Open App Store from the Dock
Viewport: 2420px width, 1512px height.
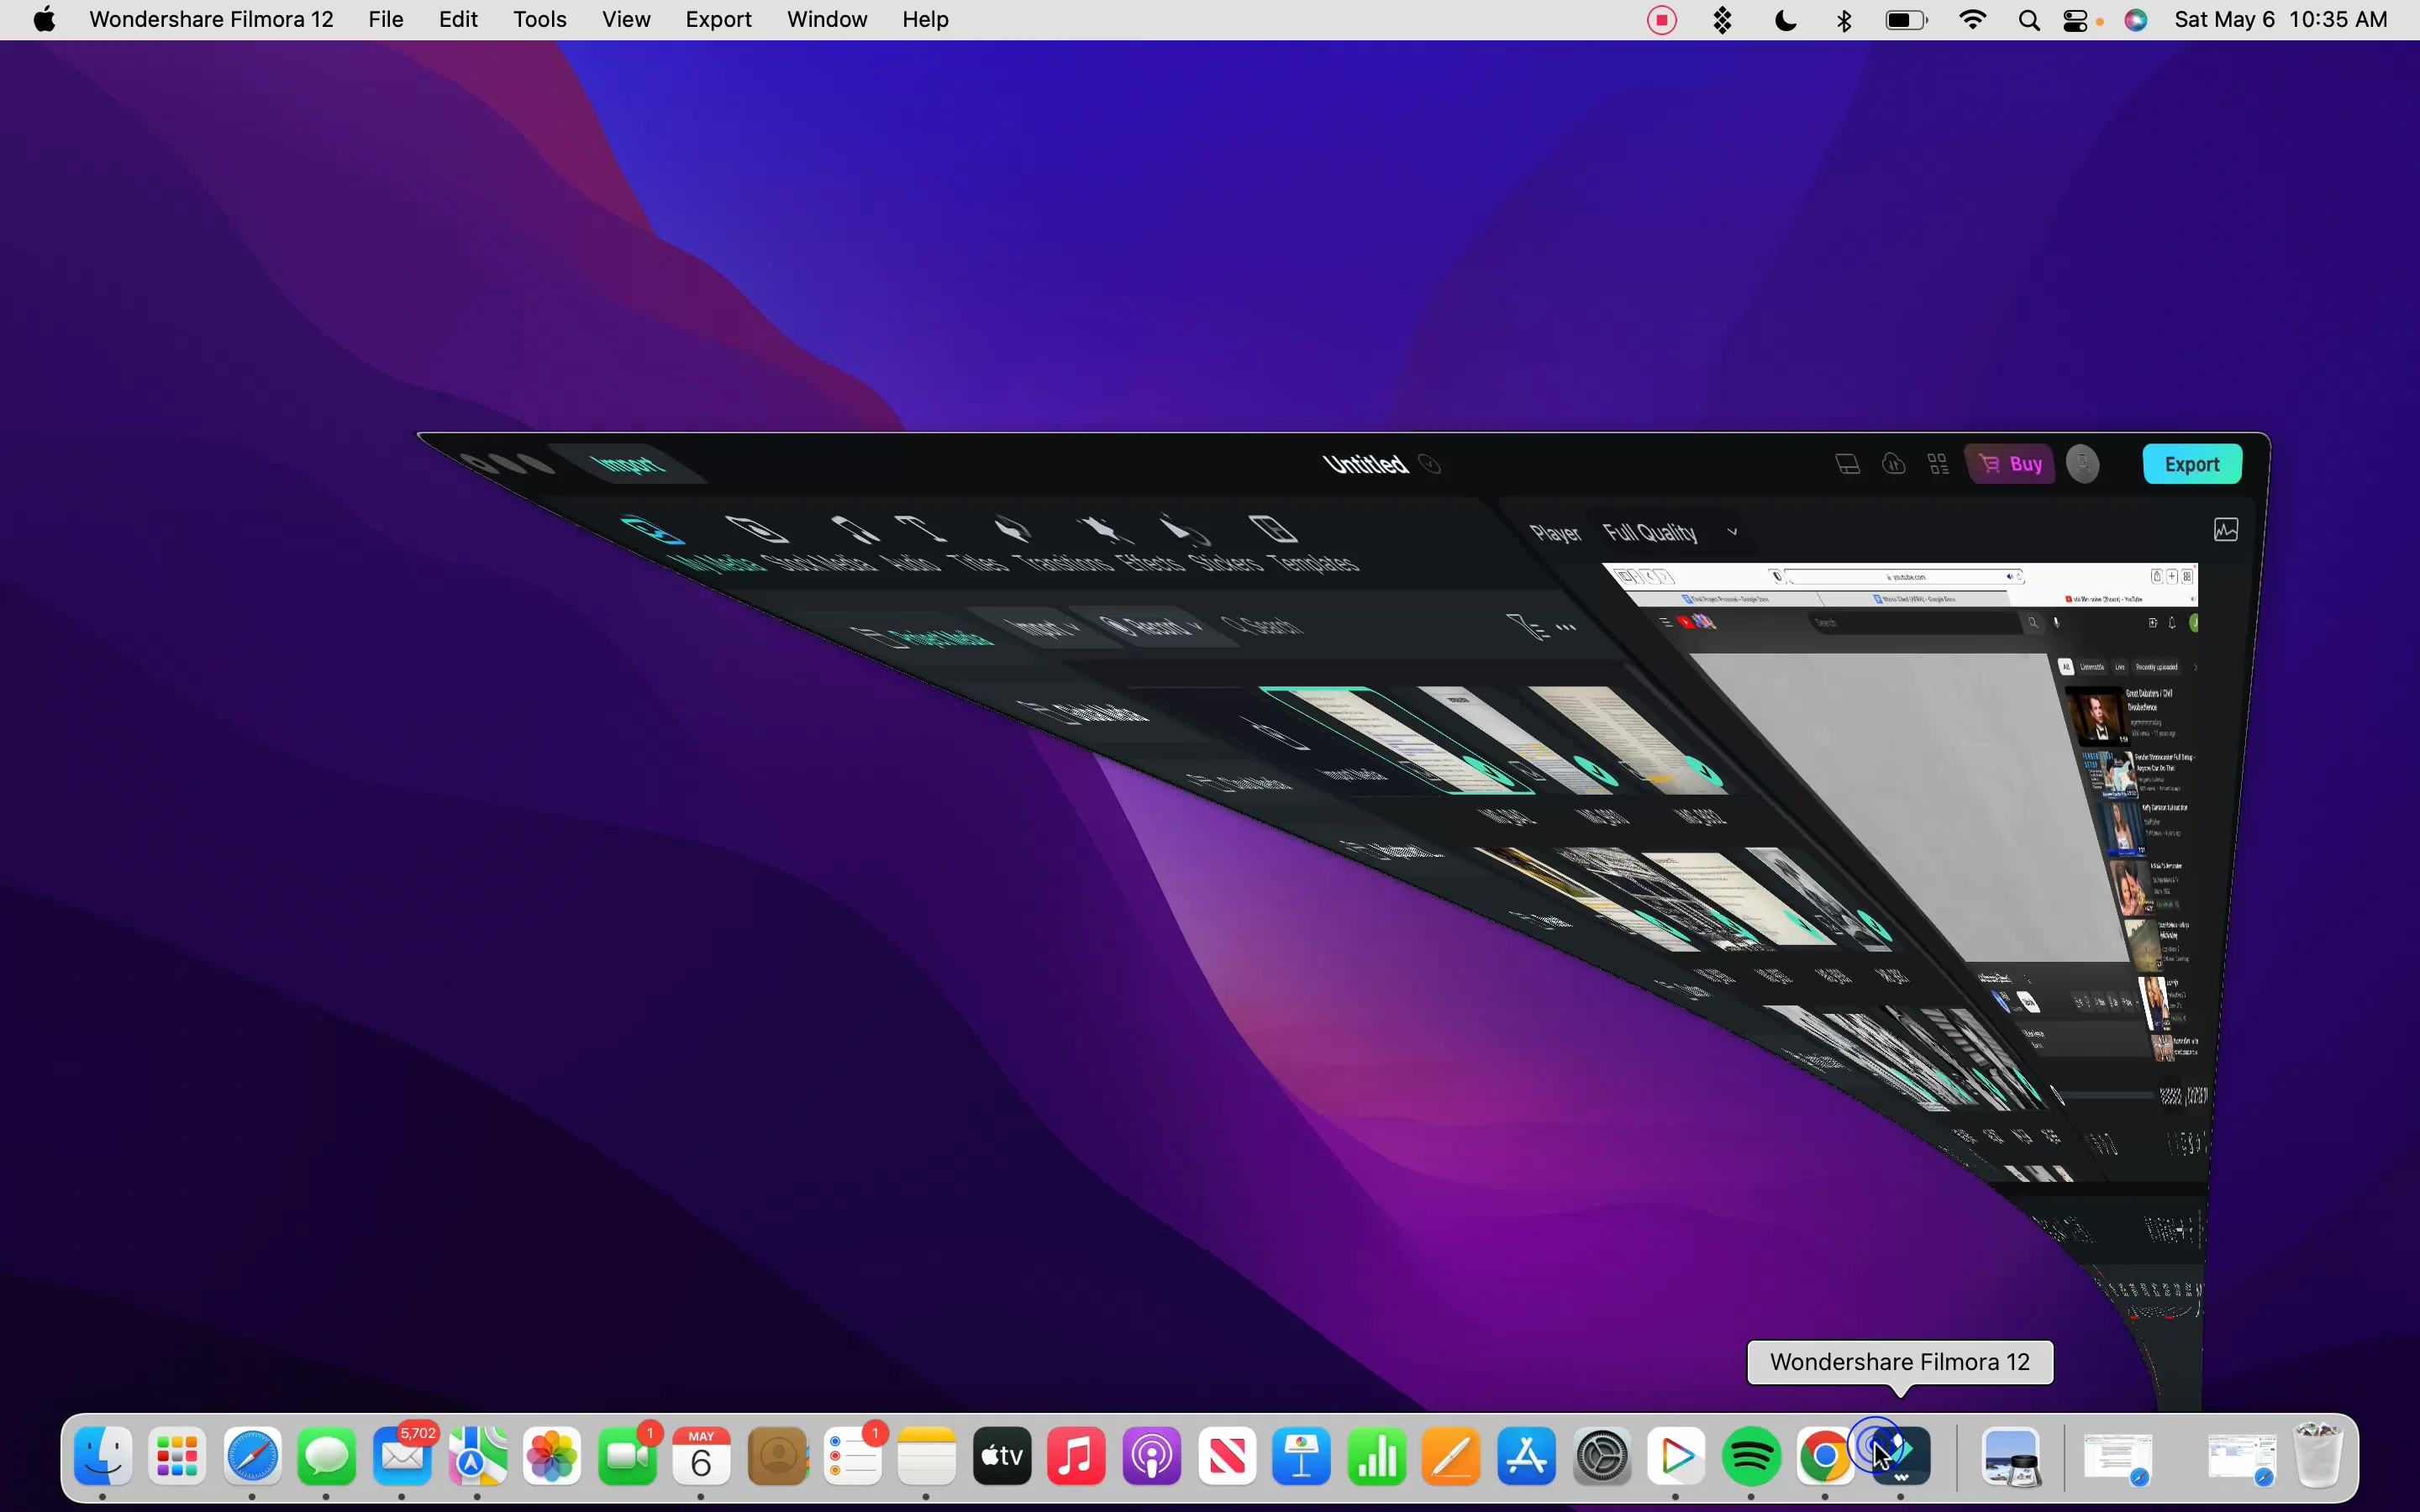pyautogui.click(x=1527, y=1456)
